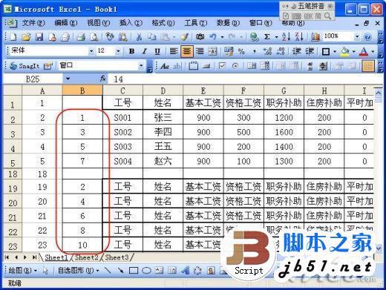Click the New workbook icon

13,37
